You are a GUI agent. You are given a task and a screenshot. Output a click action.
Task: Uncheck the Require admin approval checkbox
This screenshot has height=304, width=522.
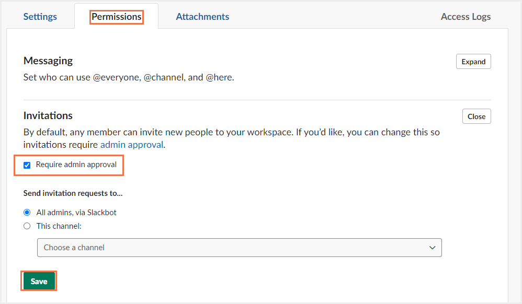27,165
